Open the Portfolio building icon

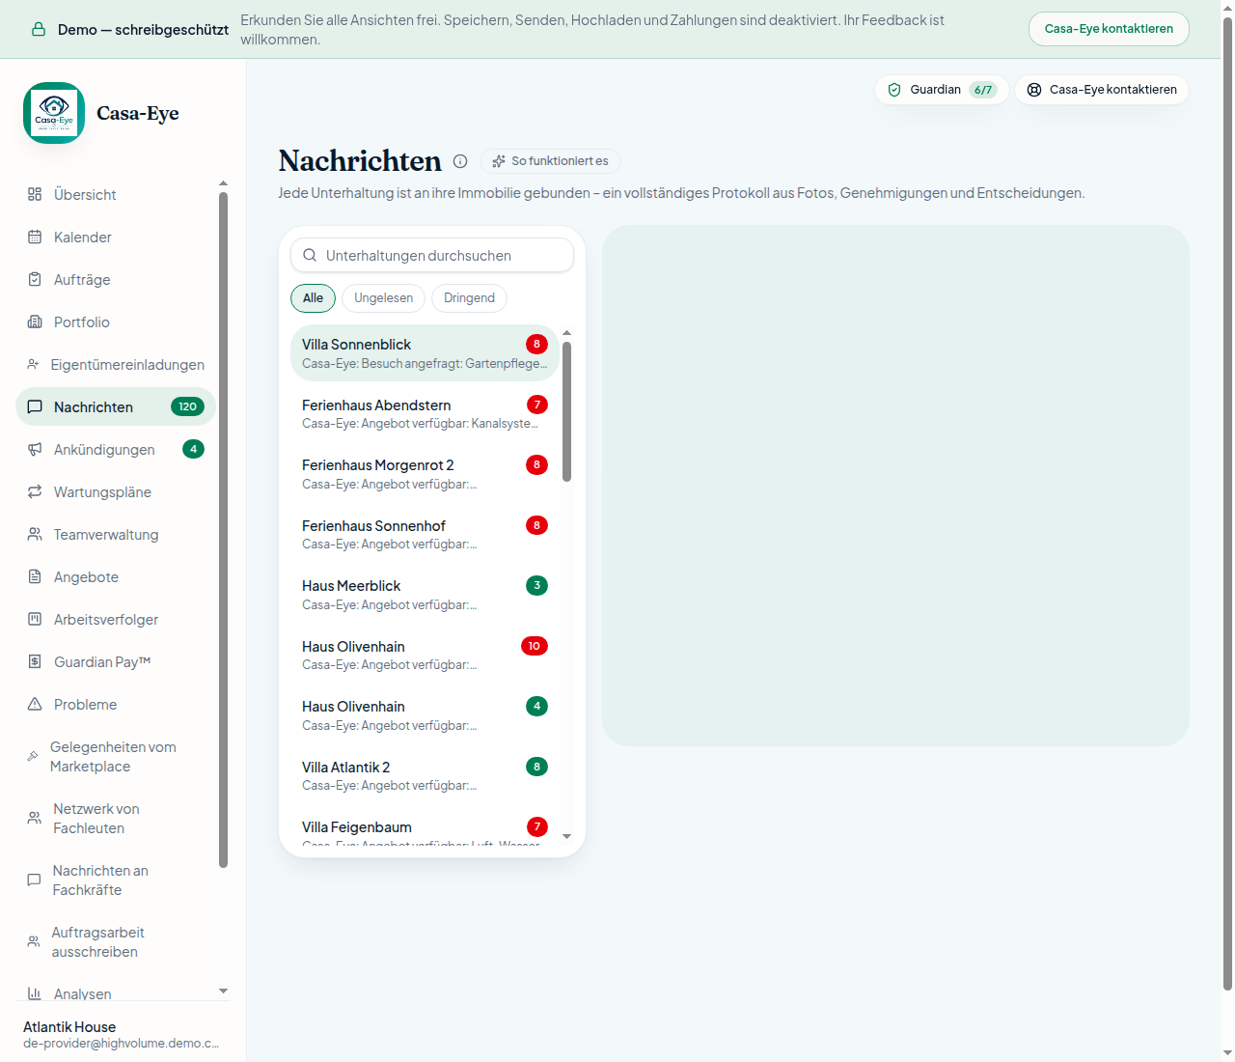(x=35, y=321)
